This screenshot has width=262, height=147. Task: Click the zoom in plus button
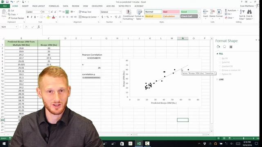pos(253,138)
